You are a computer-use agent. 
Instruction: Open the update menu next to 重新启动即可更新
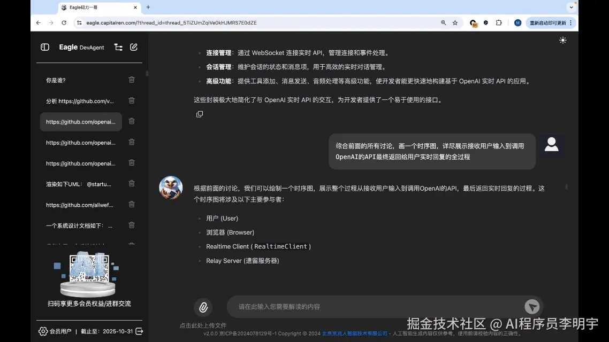(569, 22)
